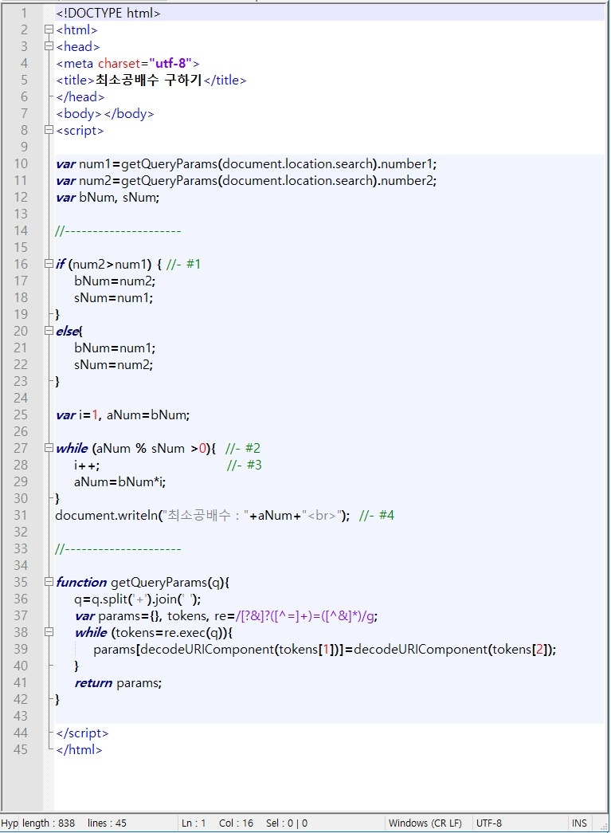
Task: Click the '<body>' opening tag on line 7
Action: [x=79, y=113]
